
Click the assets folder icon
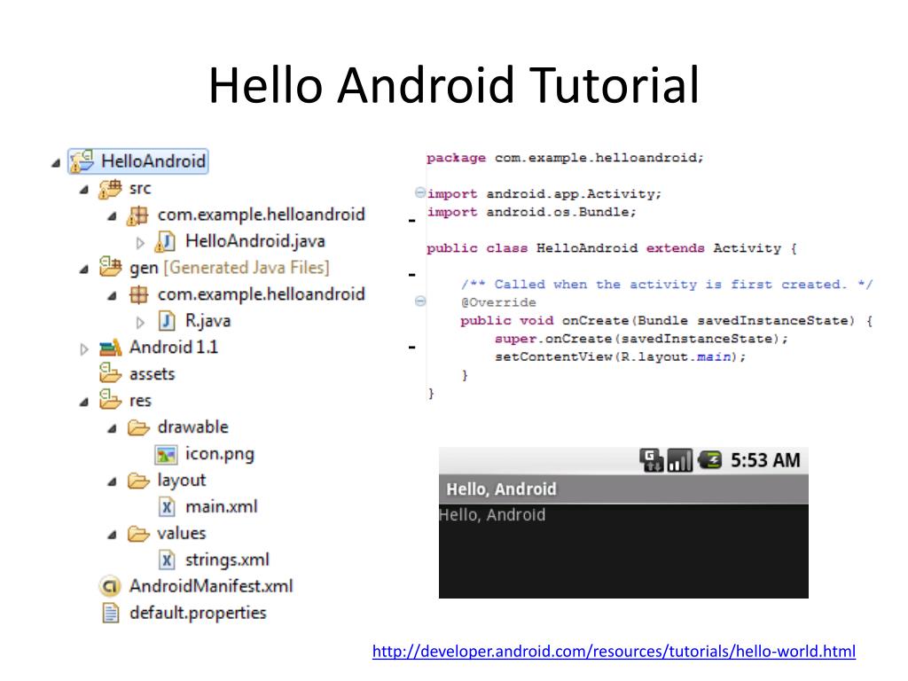pos(110,373)
